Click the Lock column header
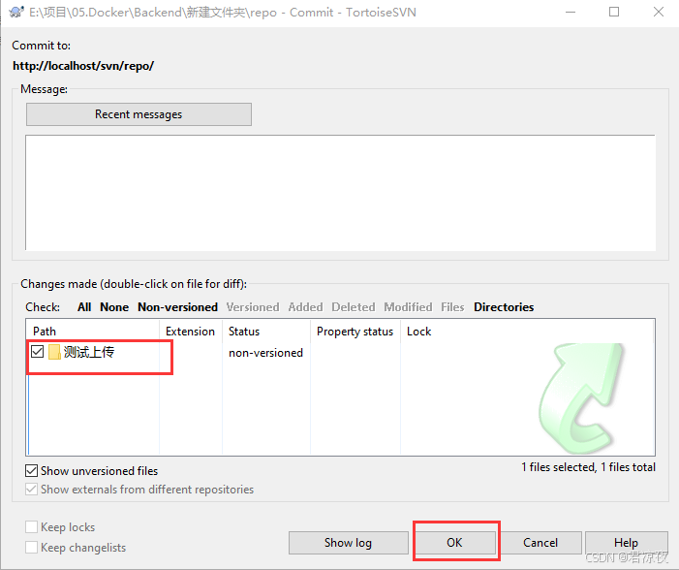Image resolution: width=679 pixels, height=570 pixels. [x=418, y=332]
